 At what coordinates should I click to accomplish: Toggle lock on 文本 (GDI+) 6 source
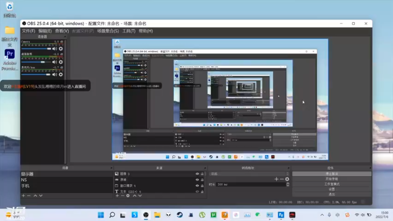point(202,192)
